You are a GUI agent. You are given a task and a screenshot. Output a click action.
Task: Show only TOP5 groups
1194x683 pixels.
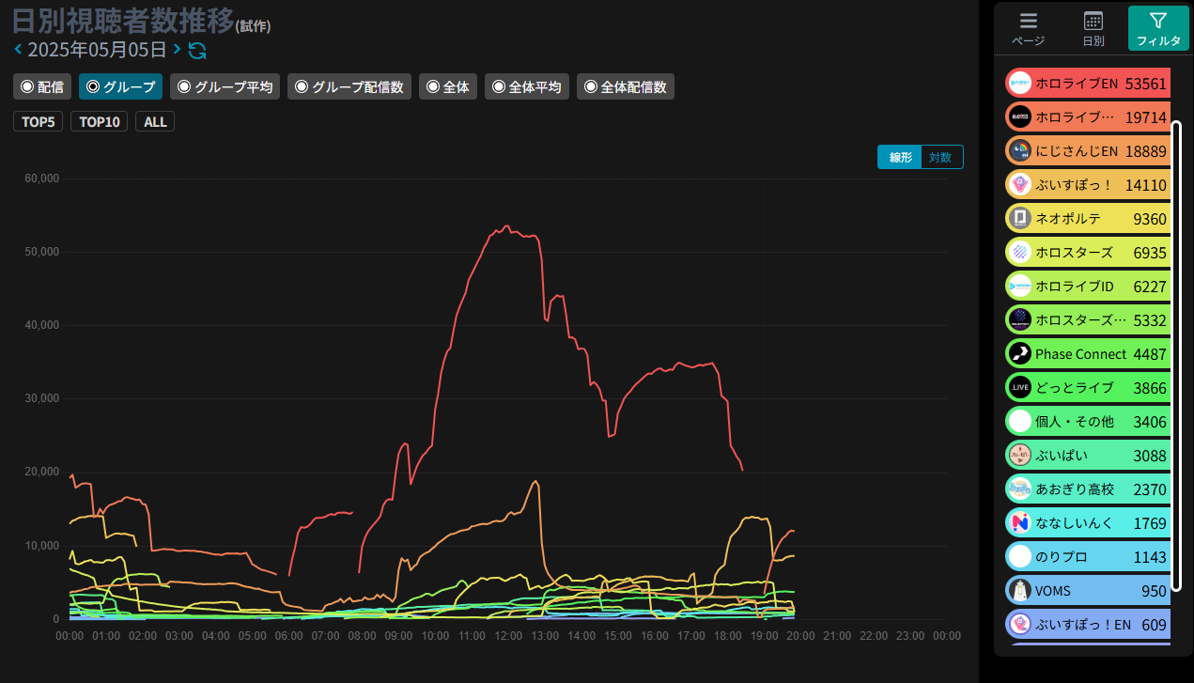(38, 121)
